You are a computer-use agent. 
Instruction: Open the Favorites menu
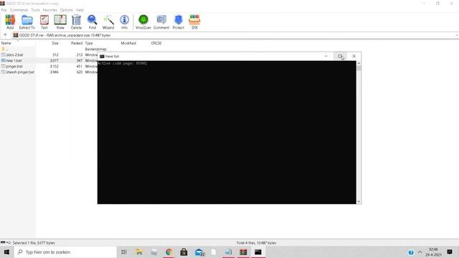(x=49, y=10)
